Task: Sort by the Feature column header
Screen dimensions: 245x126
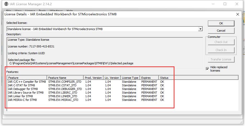Action: pyautogui.click(x=27, y=78)
